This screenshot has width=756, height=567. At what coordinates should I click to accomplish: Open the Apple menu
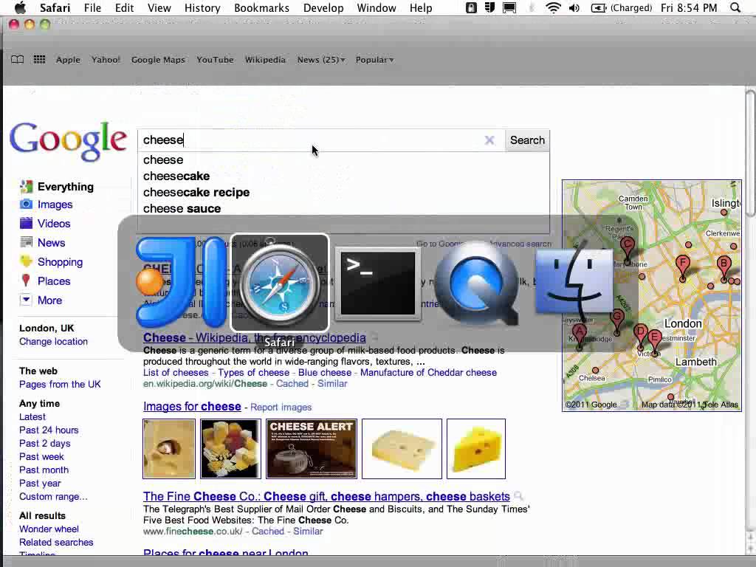click(x=20, y=7)
